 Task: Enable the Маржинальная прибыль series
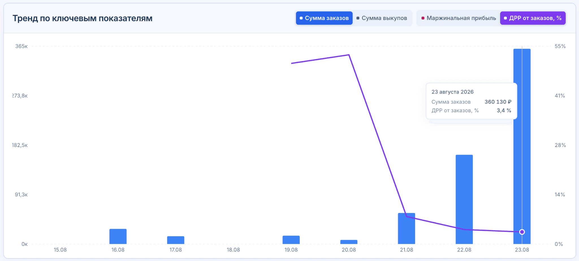point(459,18)
